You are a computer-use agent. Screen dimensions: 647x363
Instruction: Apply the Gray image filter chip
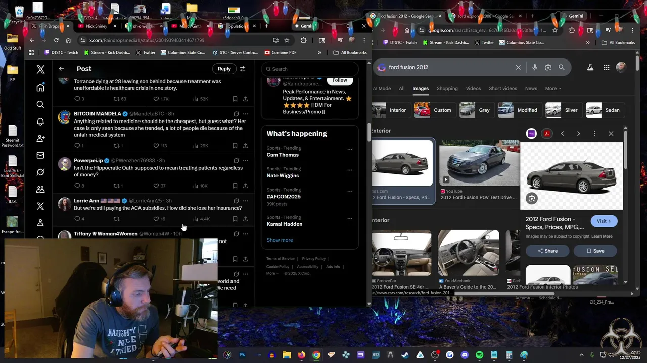tap(477, 110)
